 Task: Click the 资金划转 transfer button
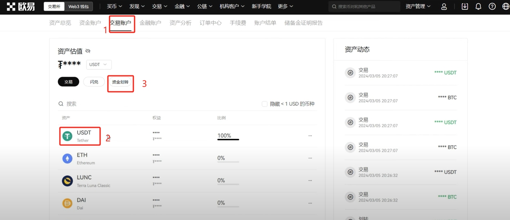tap(120, 82)
